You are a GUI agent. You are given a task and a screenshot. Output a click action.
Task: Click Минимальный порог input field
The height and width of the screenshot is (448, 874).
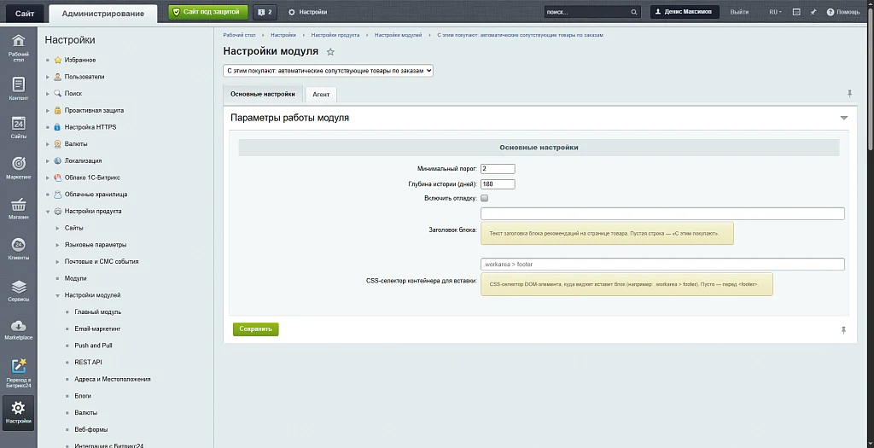coord(498,168)
